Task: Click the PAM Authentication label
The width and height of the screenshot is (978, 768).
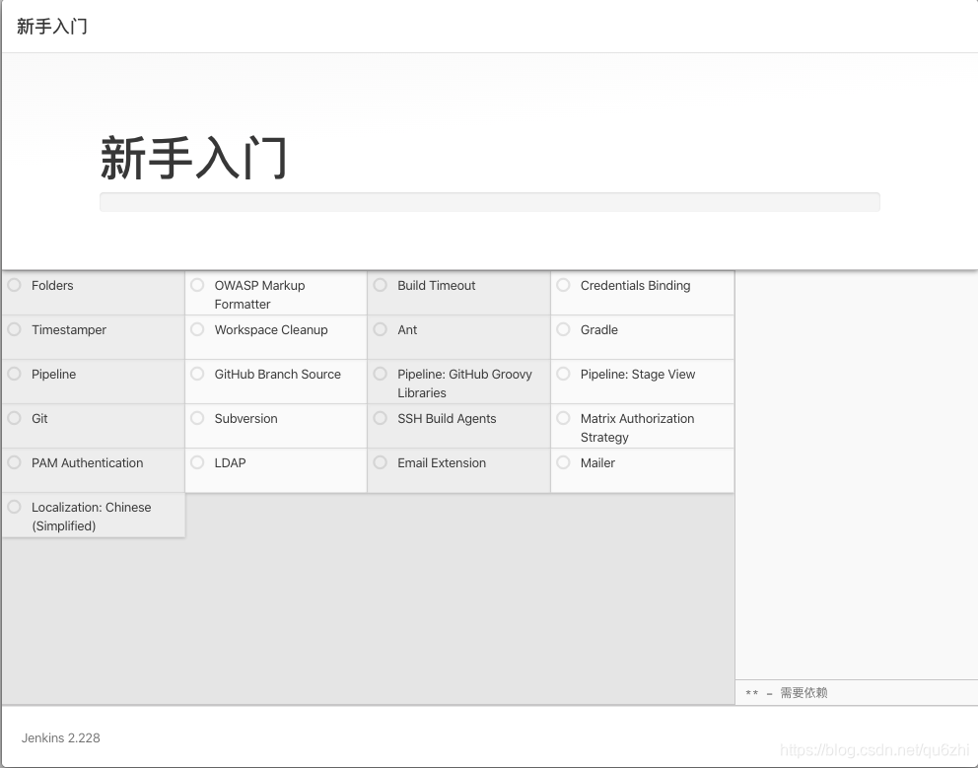Action: coord(88,463)
